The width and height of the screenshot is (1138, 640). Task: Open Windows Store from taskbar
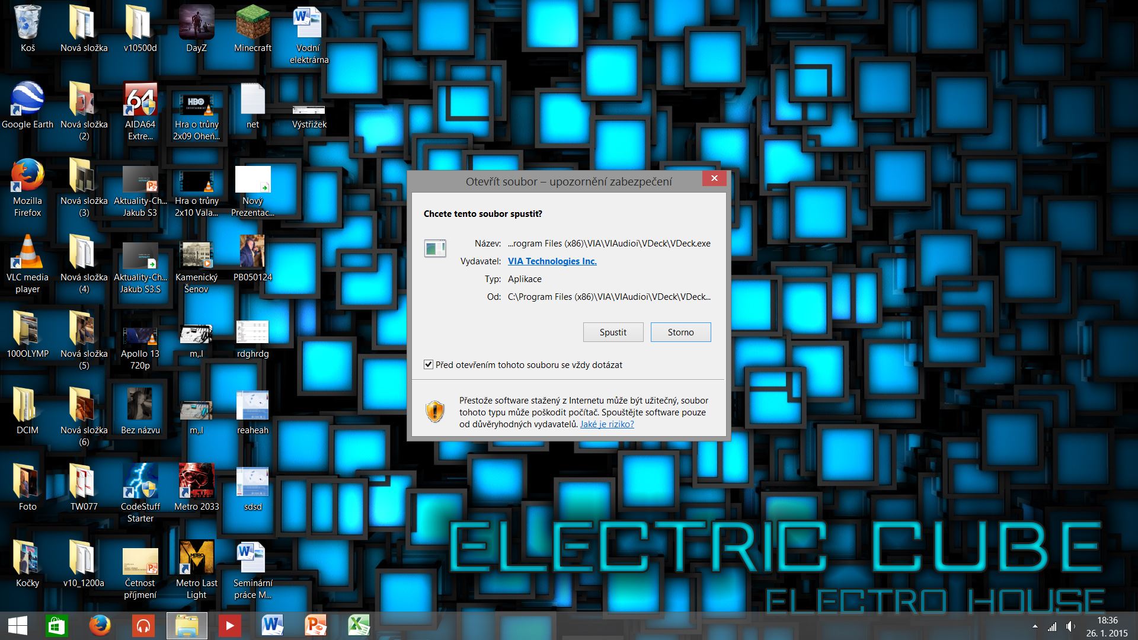(x=57, y=626)
